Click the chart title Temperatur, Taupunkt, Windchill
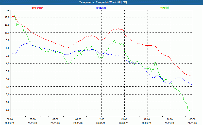 (x=103, y=2)
